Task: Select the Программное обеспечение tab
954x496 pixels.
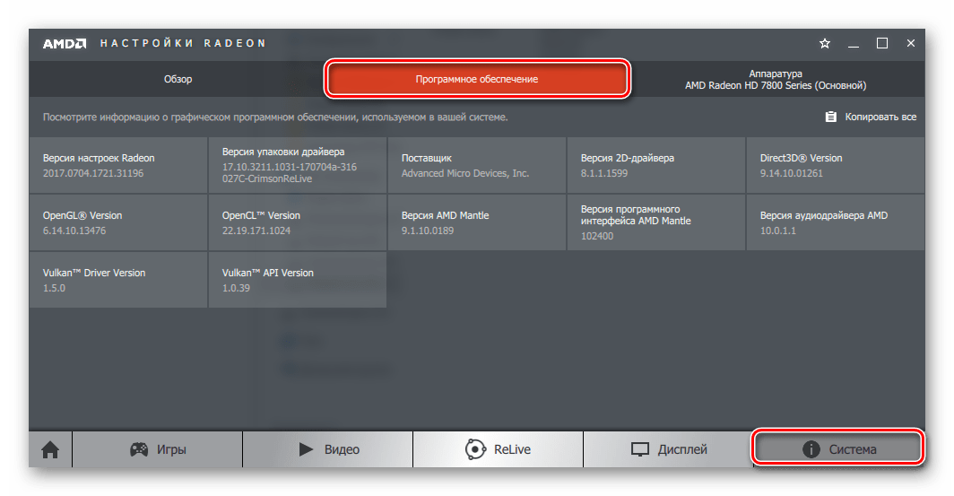Action: 477,79
